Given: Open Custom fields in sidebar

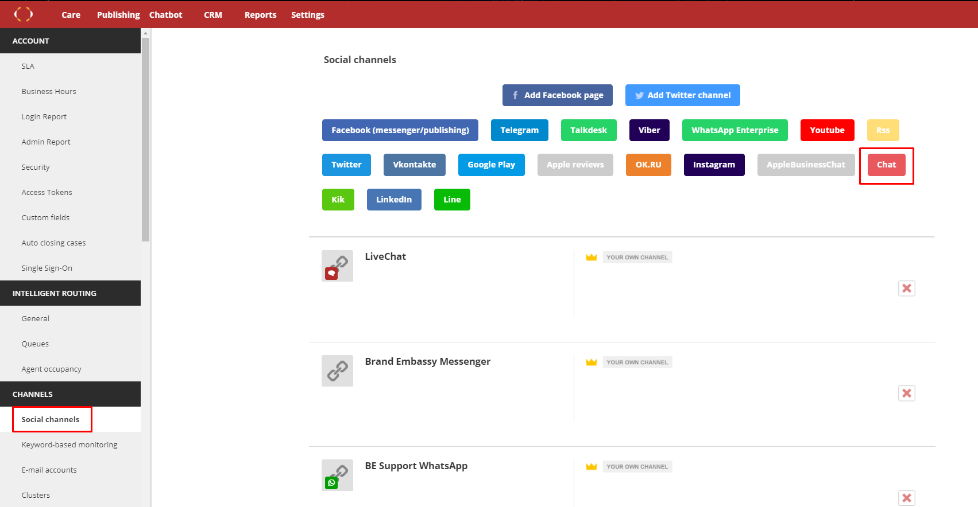Looking at the screenshot, I should (70, 217).
